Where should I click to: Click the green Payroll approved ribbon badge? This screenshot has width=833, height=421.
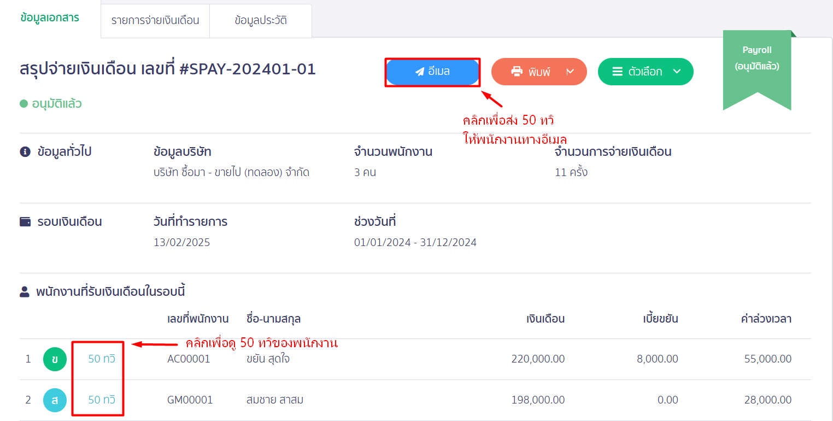[x=757, y=60]
